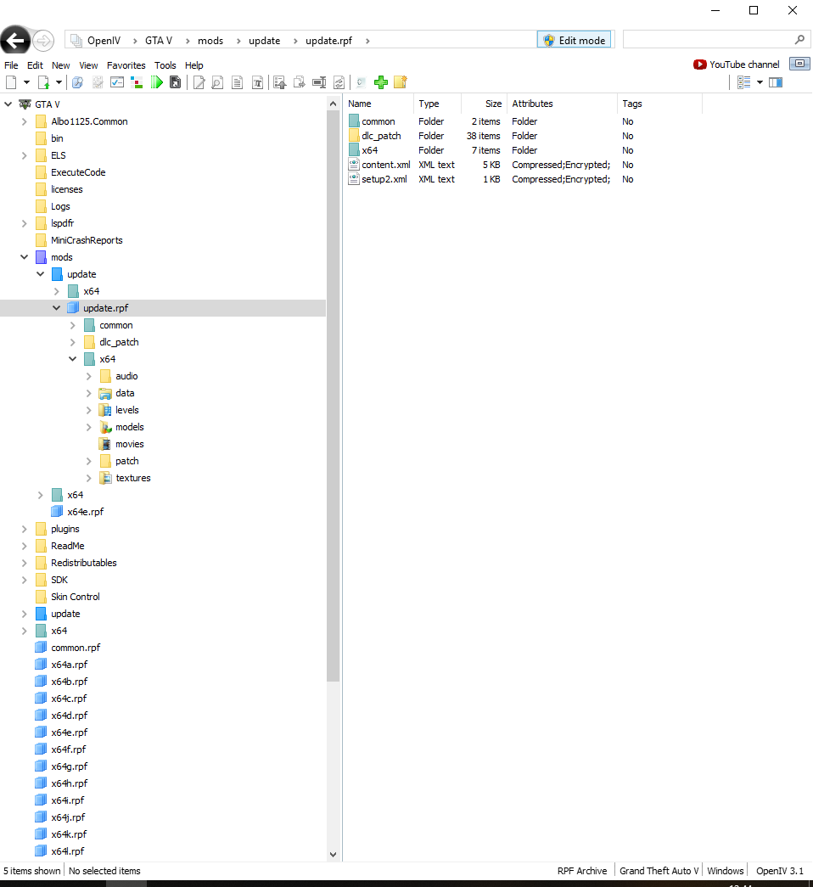Click the view mode list icon

pyautogui.click(x=744, y=82)
